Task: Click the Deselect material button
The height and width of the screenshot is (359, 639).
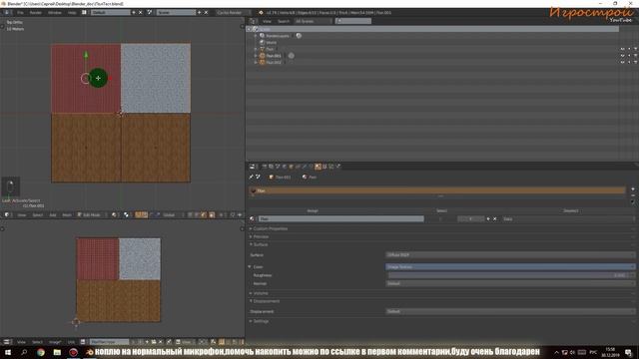Action: pyautogui.click(x=570, y=210)
